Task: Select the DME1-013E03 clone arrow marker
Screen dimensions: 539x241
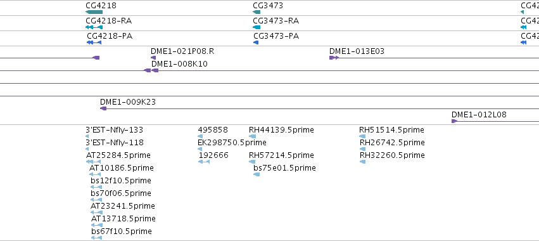Action: click(x=334, y=58)
